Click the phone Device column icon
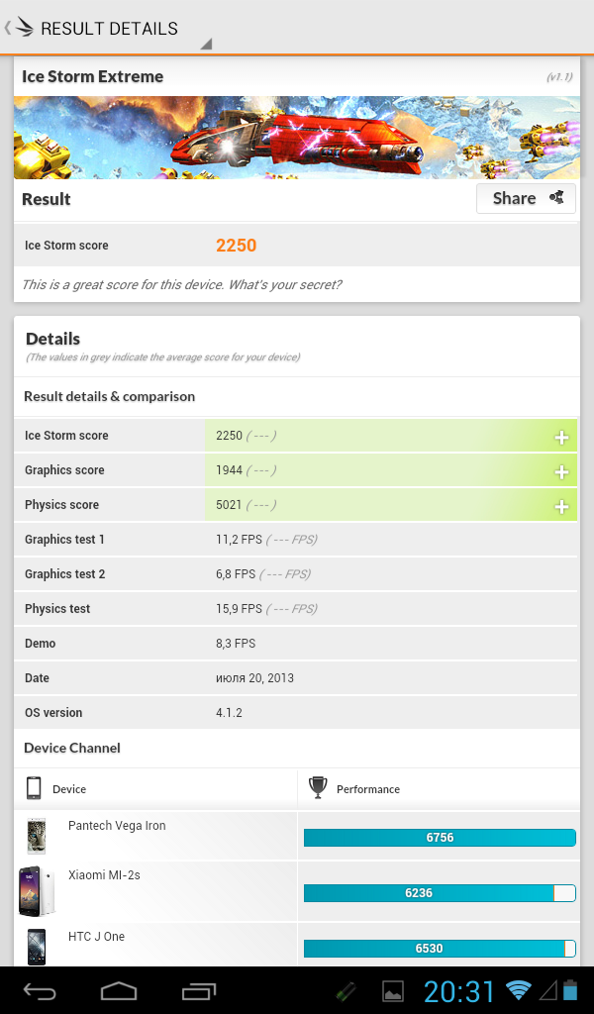Image resolution: width=594 pixels, height=1014 pixels. pyautogui.click(x=34, y=788)
